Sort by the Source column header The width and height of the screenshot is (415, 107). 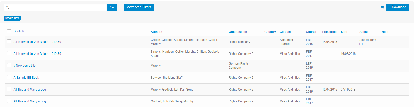[311, 32]
